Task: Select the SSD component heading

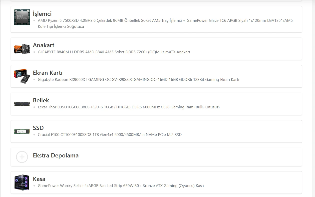Action: pos(38,128)
